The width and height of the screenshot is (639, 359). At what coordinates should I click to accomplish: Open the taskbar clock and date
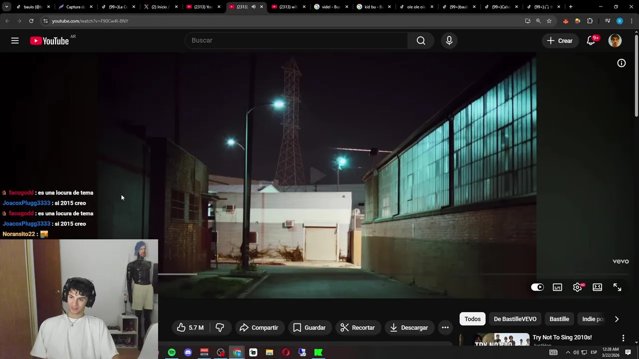tap(611, 353)
